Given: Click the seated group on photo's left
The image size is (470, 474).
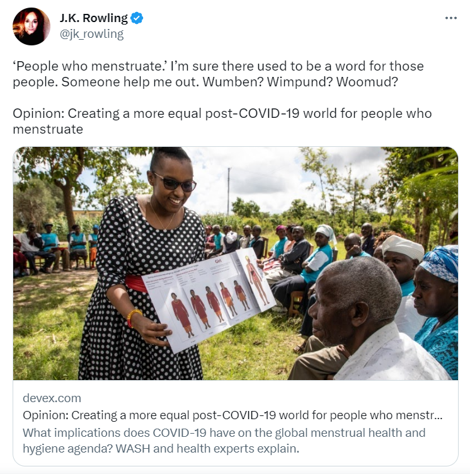Looking at the screenshot, I should pos(56,248).
